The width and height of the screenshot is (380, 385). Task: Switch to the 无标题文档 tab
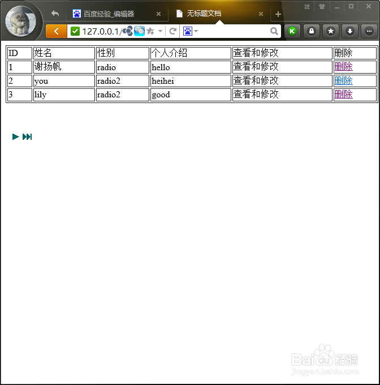click(x=219, y=14)
